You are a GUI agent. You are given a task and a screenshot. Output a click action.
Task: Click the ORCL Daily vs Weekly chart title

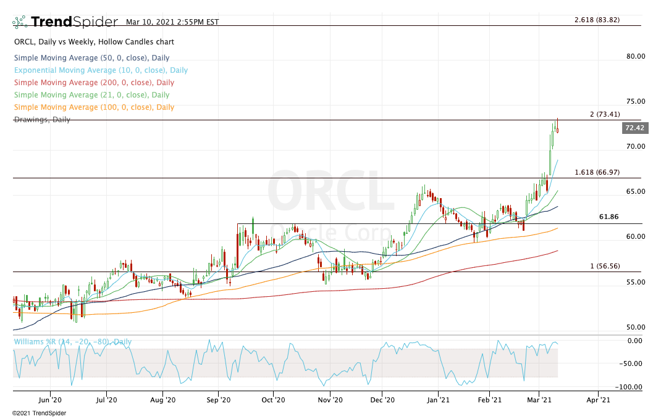click(94, 42)
